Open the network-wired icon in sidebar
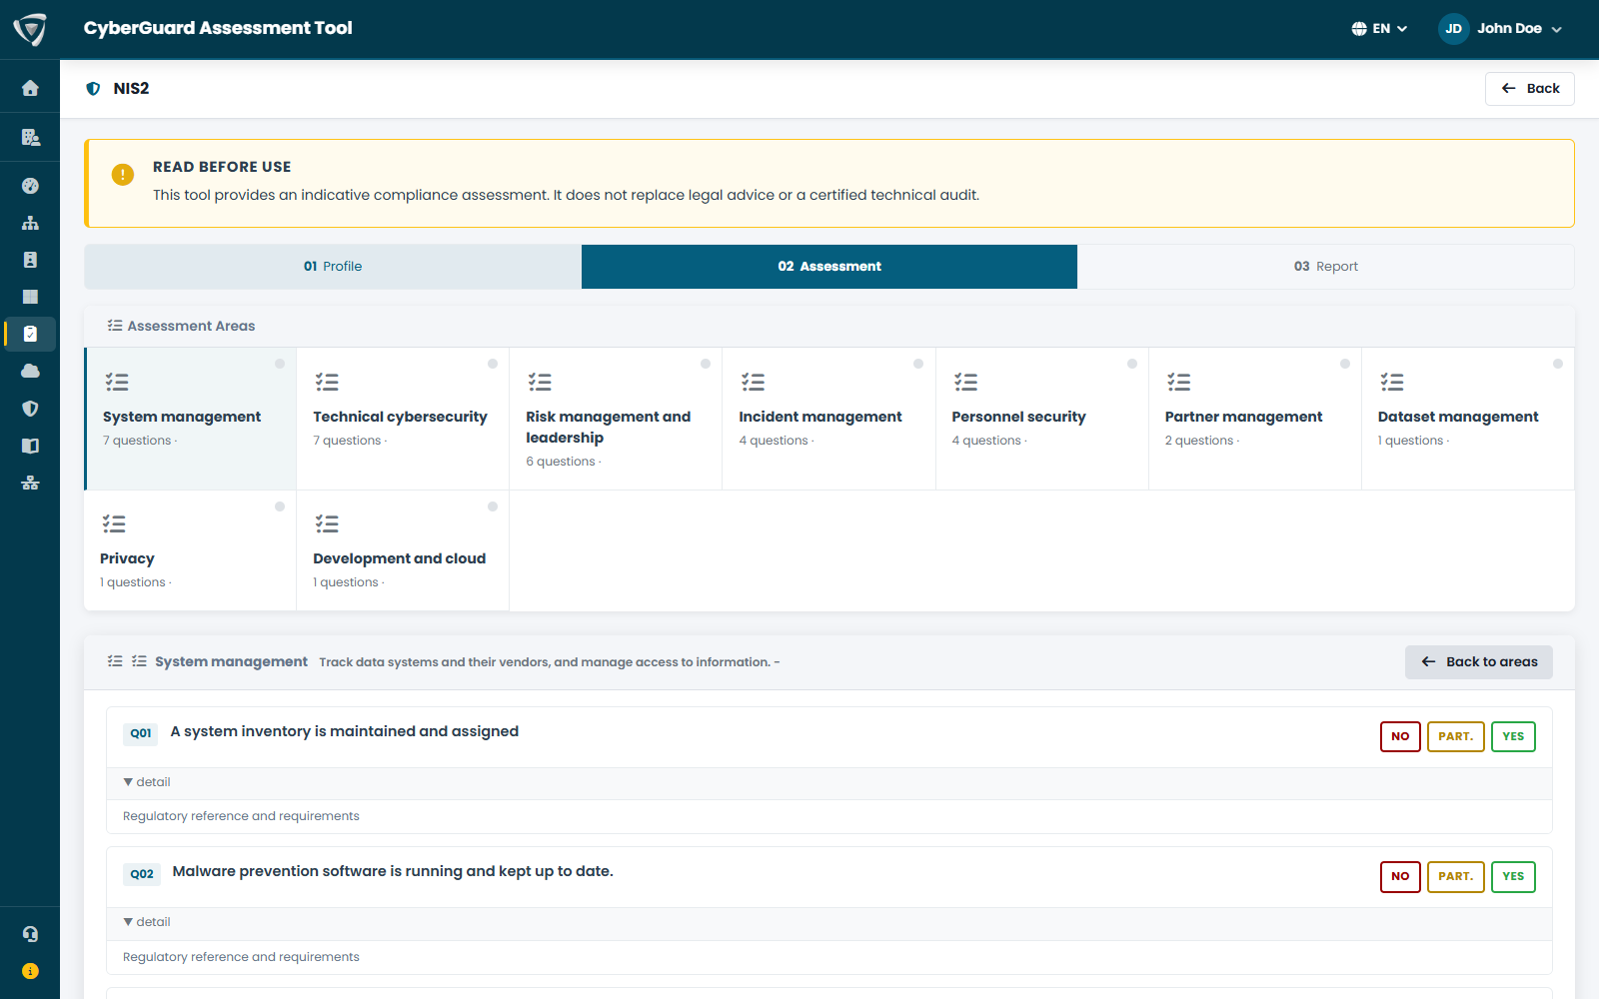This screenshot has height=999, width=1599. [30, 483]
